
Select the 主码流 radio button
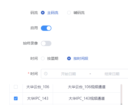point(43,13)
